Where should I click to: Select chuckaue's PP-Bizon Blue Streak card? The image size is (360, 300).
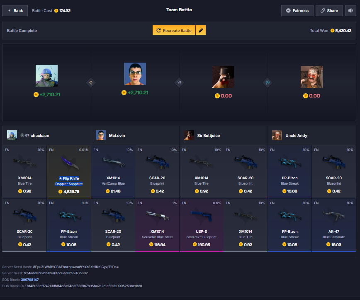click(69, 225)
